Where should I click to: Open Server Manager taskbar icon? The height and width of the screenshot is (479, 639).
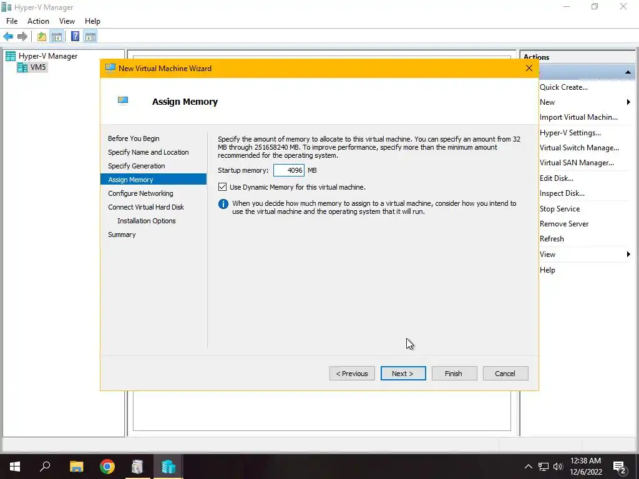coord(138,467)
